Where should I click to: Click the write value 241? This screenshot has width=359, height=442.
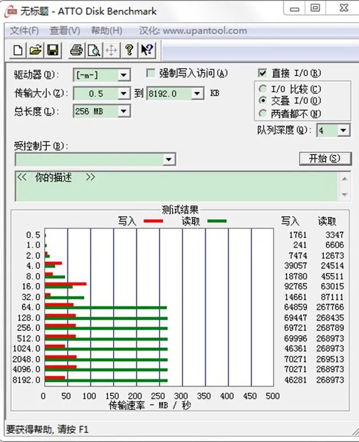point(300,245)
